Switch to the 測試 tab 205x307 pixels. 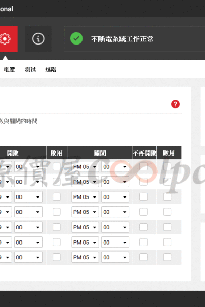point(30,69)
